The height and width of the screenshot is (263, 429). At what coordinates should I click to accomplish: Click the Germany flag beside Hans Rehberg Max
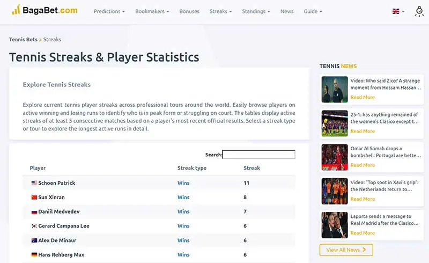[x=34, y=254]
